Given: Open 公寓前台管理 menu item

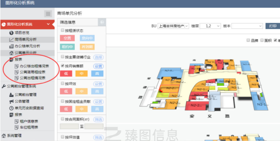Looking at the screenshot, I should point(25,95).
